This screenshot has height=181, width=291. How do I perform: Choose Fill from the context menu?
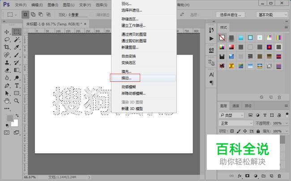point(143,72)
